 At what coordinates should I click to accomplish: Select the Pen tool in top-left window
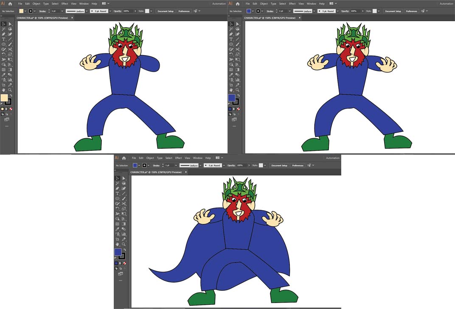pos(3,34)
